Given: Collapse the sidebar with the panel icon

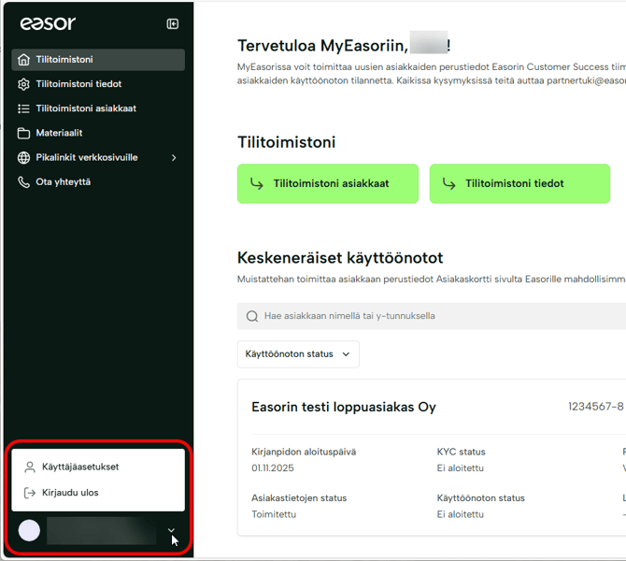Looking at the screenshot, I should 173,24.
